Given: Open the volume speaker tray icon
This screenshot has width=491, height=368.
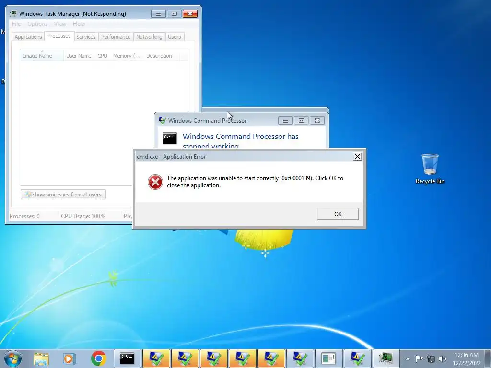Looking at the screenshot, I should pos(442,359).
